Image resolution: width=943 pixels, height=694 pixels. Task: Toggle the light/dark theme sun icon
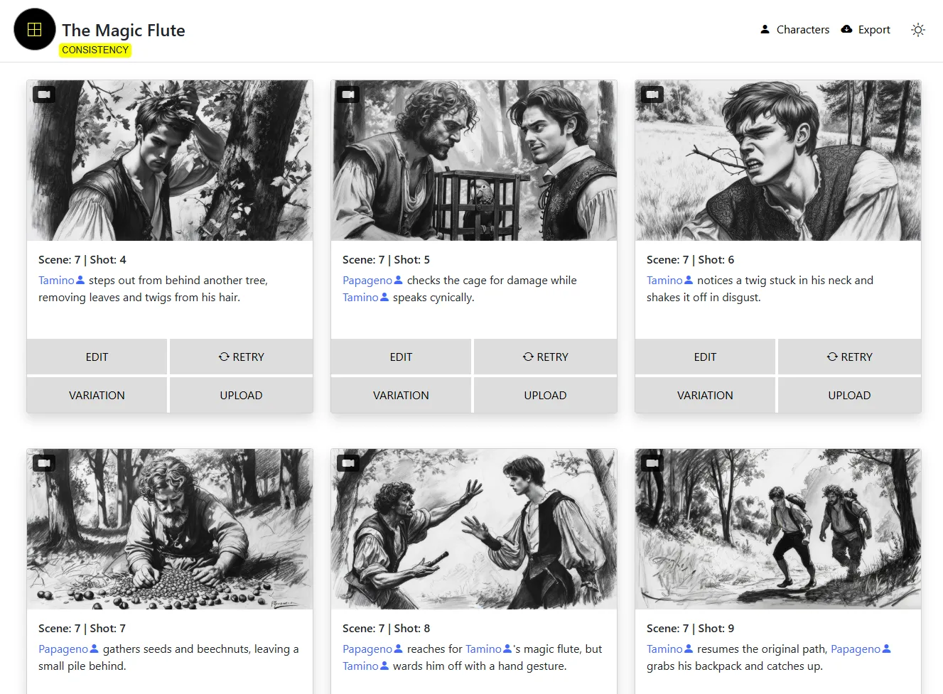click(x=918, y=30)
